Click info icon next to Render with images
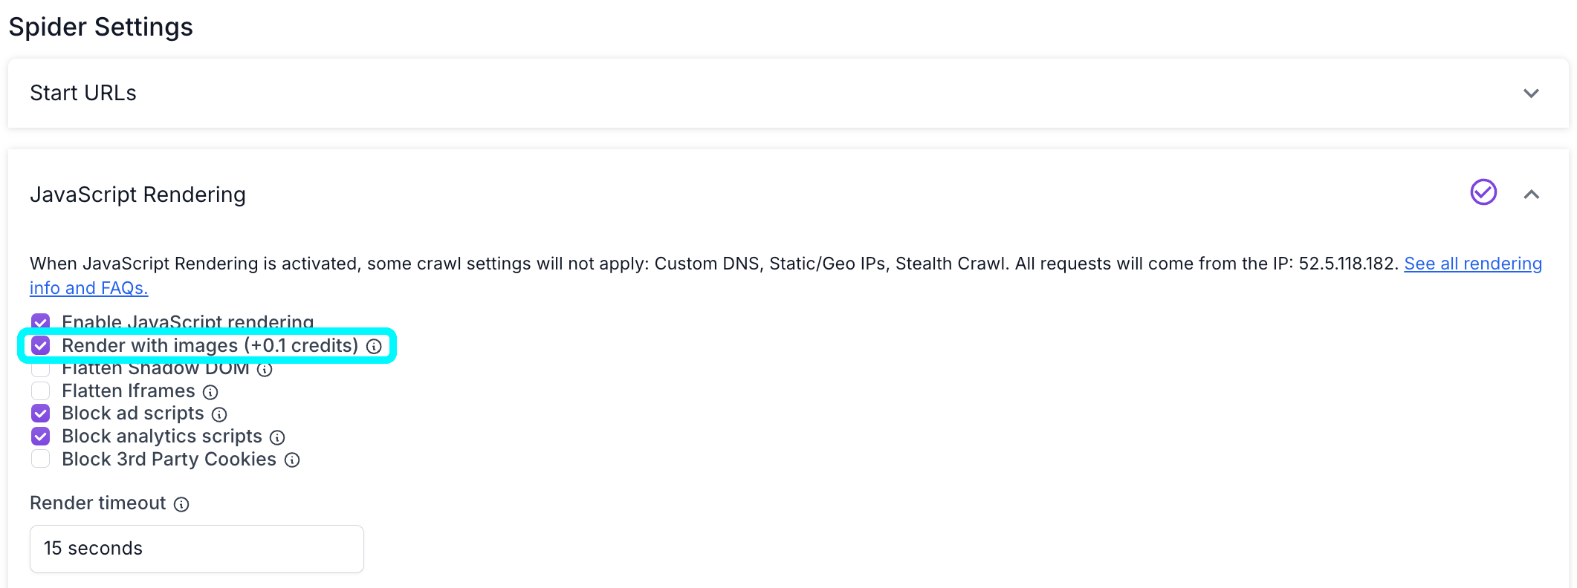The image size is (1577, 588). pyautogui.click(x=375, y=347)
